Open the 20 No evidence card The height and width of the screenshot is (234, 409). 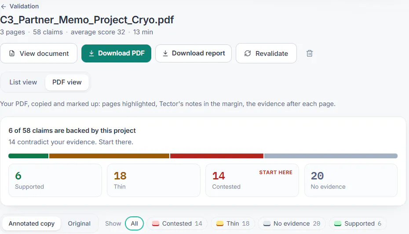coord(351,180)
